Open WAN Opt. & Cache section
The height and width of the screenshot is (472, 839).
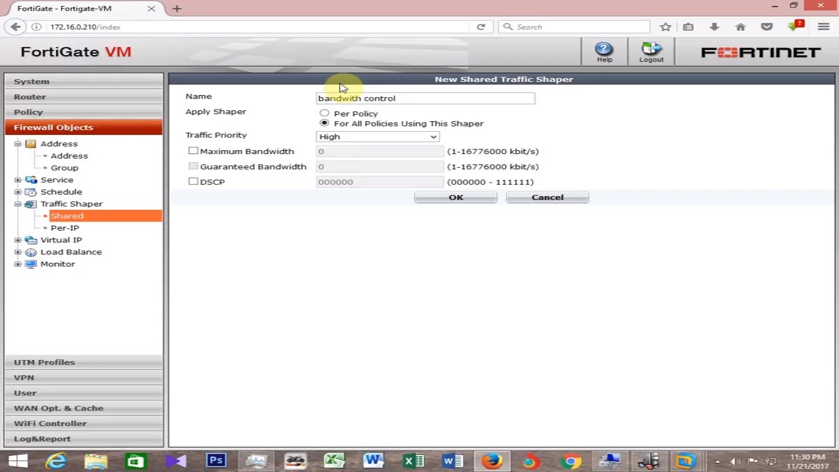(83, 408)
